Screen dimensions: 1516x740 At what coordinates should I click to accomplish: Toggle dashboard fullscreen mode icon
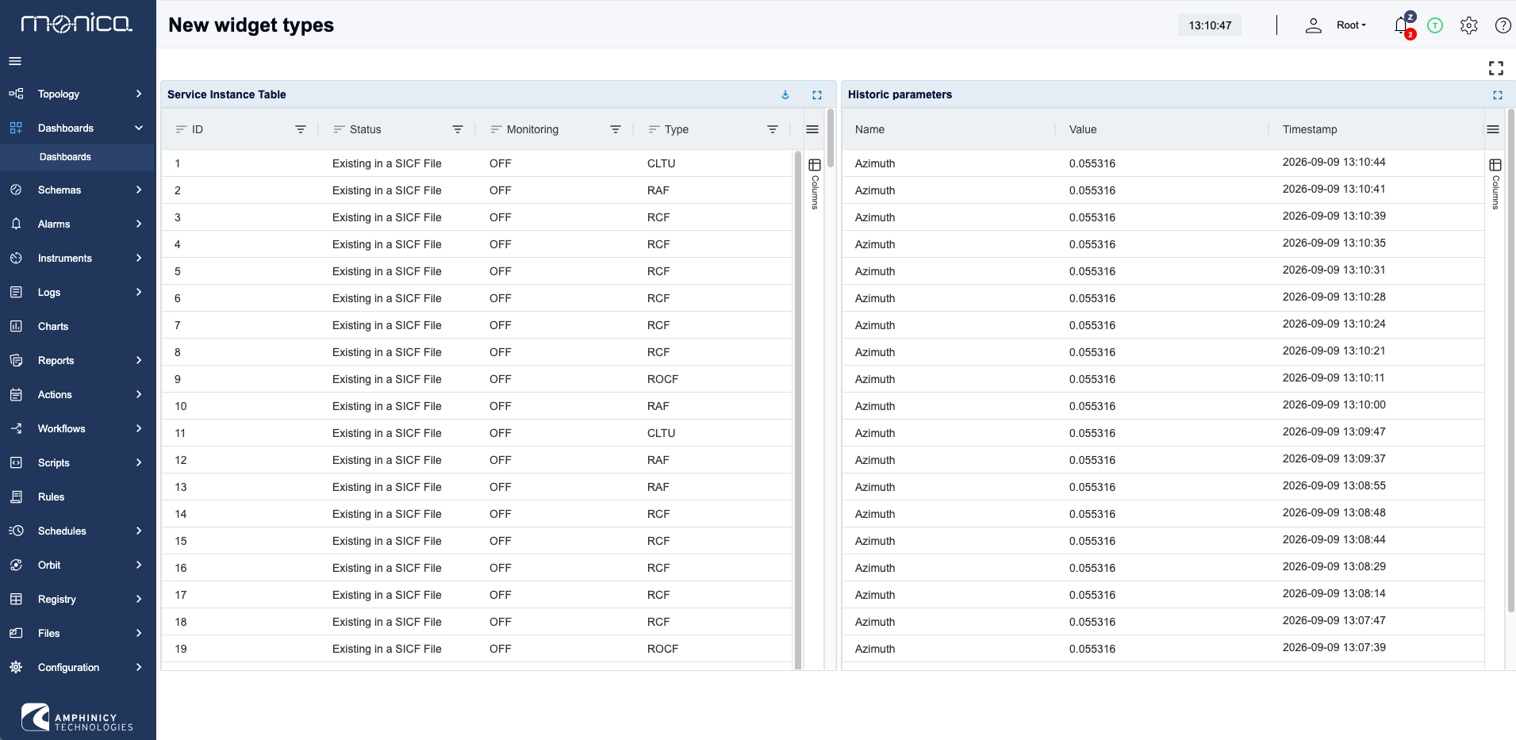(x=1496, y=68)
